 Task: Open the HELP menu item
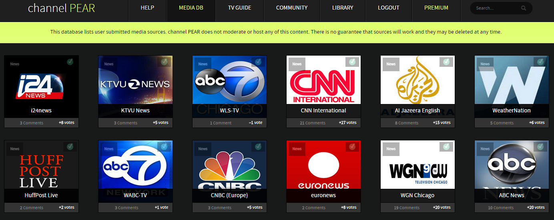pyautogui.click(x=147, y=8)
